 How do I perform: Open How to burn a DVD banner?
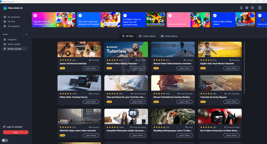(188, 20)
